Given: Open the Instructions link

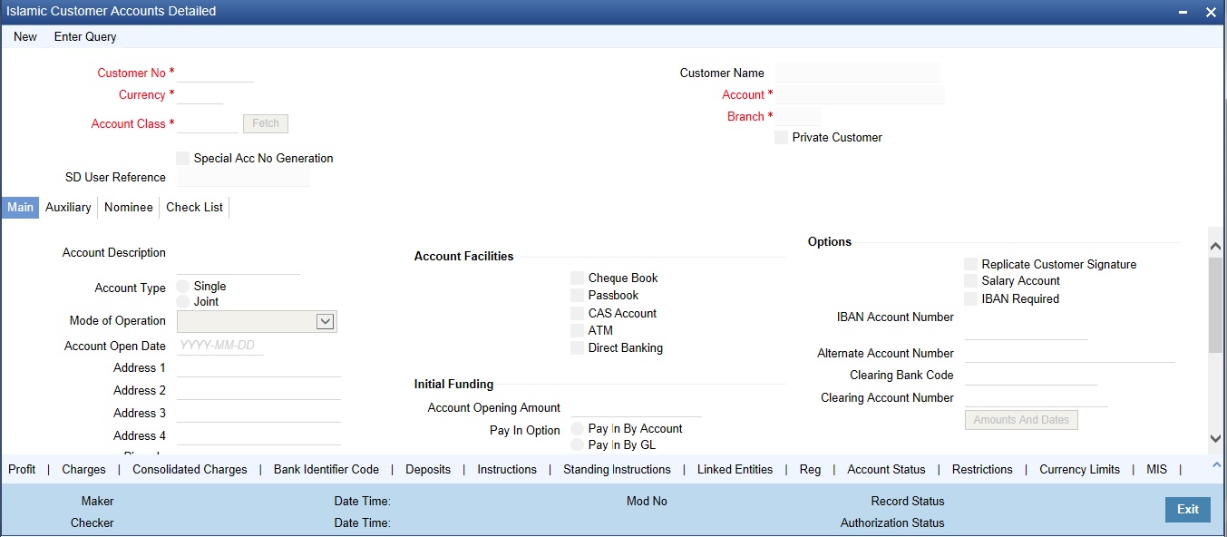Looking at the screenshot, I should coord(507,469).
